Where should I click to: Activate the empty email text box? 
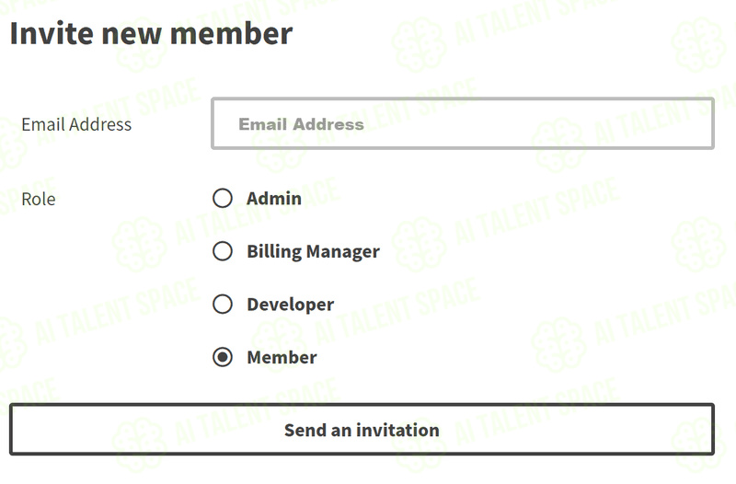(463, 123)
